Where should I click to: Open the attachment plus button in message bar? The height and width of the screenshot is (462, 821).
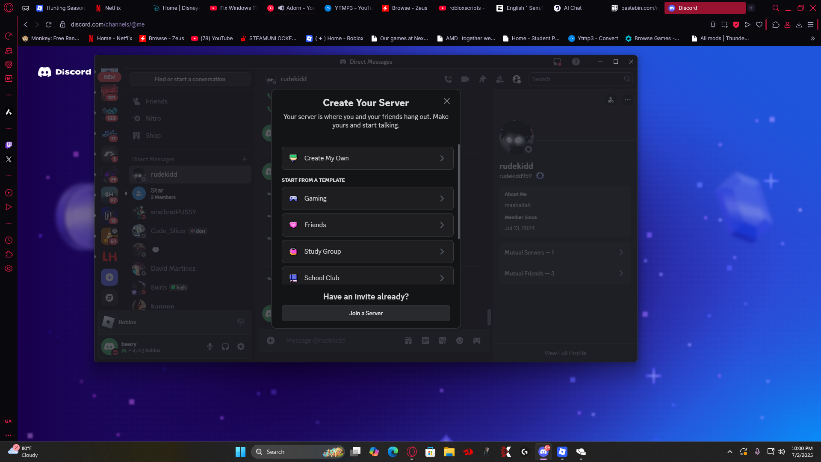tap(271, 341)
